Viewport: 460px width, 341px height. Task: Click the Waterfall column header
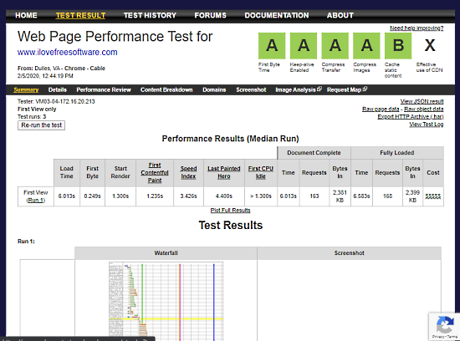click(166, 253)
